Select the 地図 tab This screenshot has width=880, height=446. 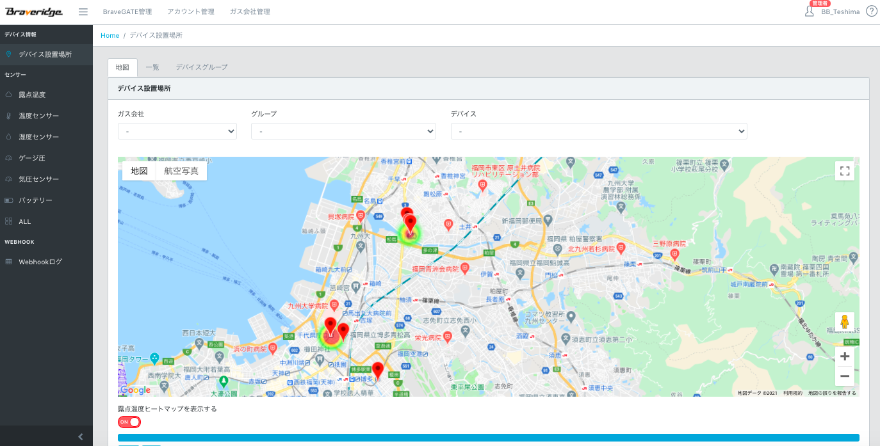coord(122,67)
